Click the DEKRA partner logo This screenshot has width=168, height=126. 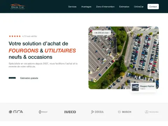(97, 112)
